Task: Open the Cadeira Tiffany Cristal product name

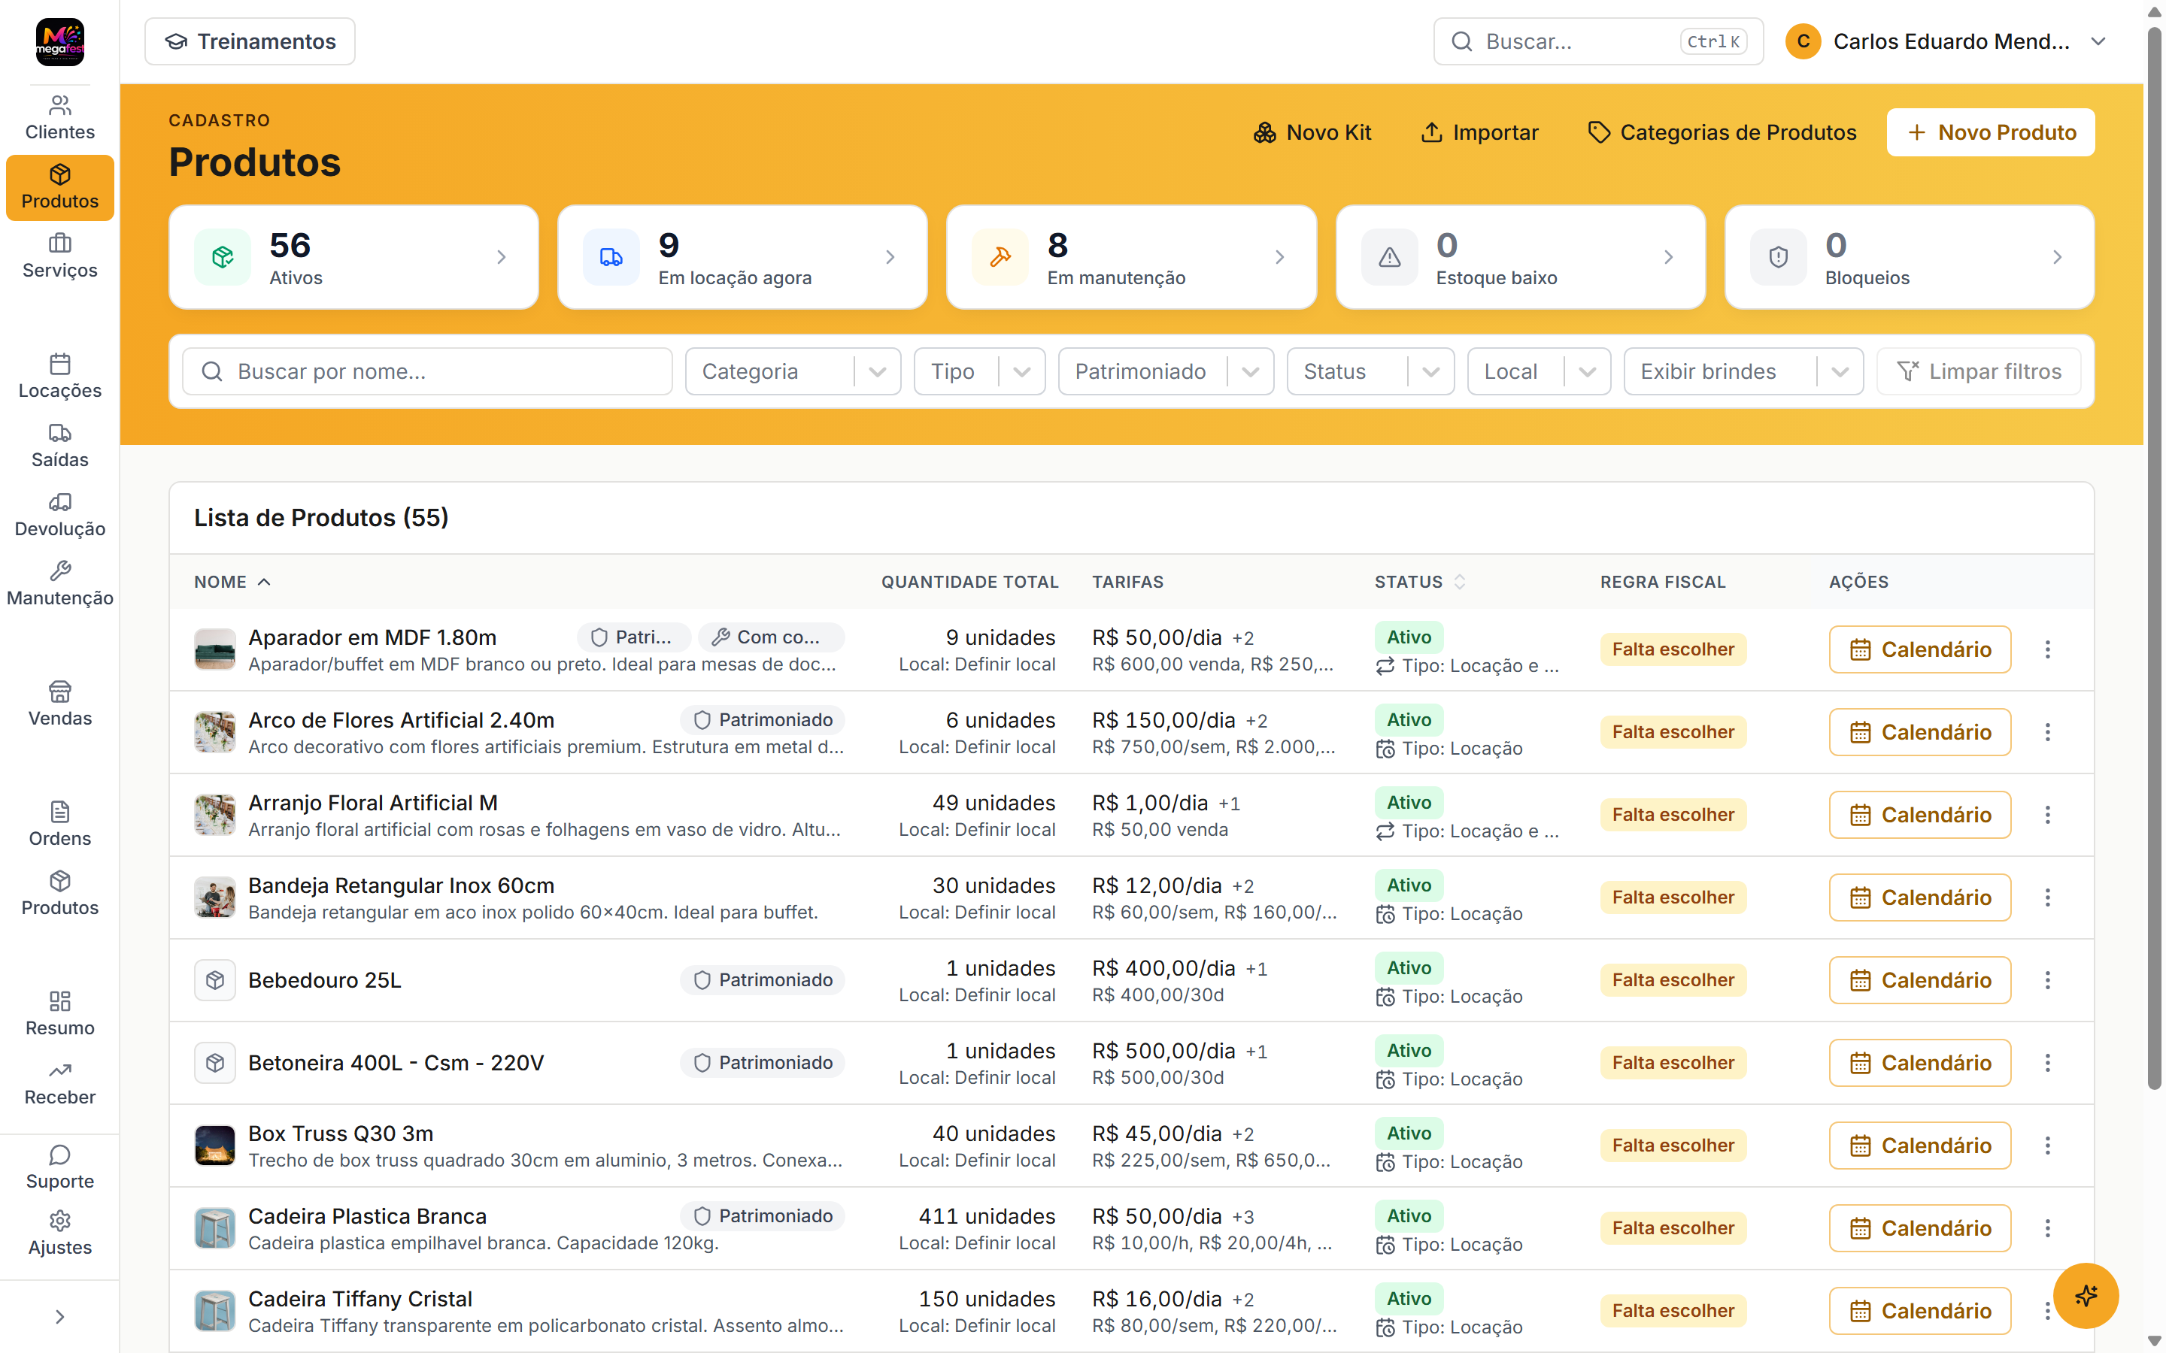Action: tap(359, 1298)
